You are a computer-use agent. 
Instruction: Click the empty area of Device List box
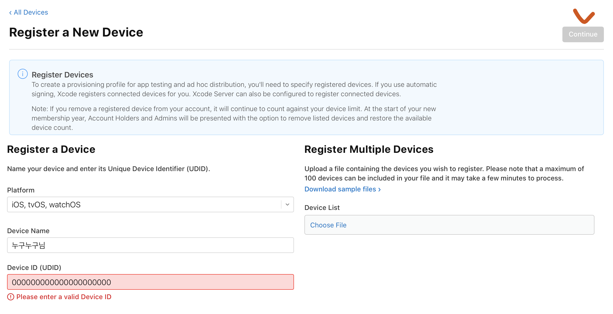(470, 225)
